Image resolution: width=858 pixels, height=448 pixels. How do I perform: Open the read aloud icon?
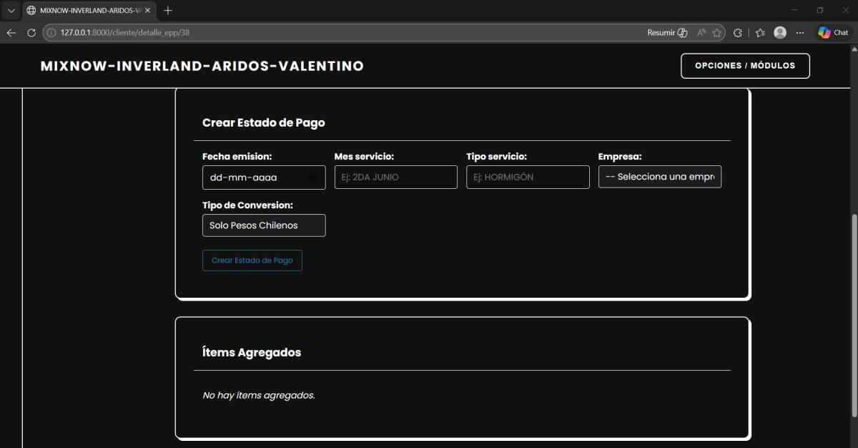pyautogui.click(x=701, y=33)
